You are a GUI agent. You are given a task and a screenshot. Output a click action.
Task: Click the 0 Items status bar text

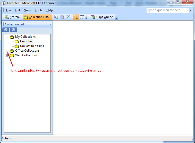7,138
